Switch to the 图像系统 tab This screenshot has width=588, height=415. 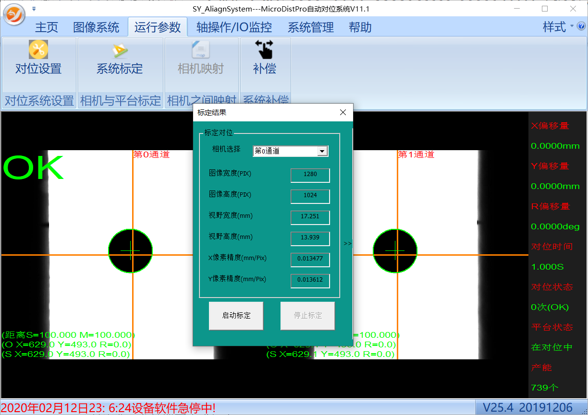point(96,27)
